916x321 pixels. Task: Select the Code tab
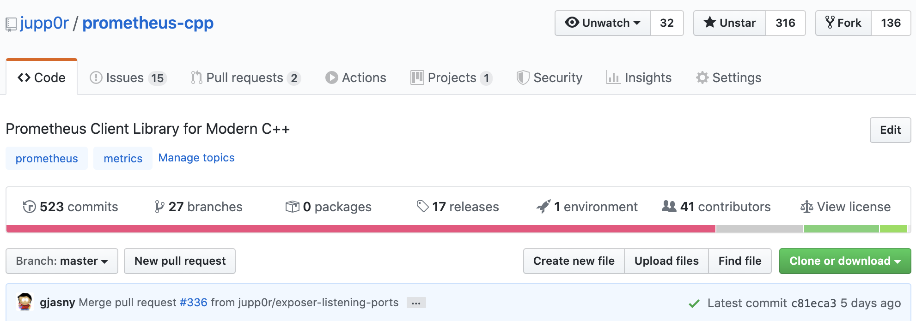(x=42, y=77)
